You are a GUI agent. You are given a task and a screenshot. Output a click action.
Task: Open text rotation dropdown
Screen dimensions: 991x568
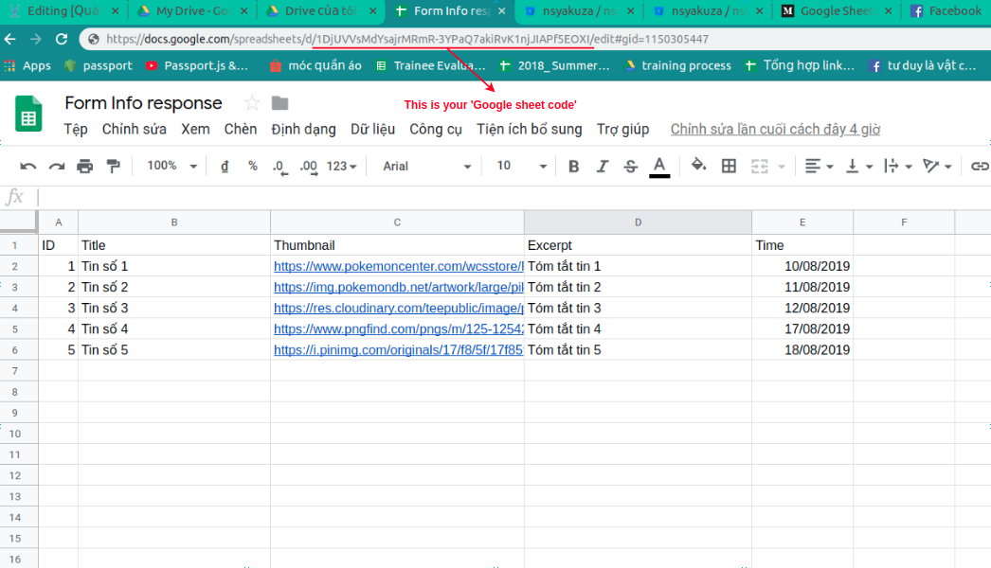point(937,167)
